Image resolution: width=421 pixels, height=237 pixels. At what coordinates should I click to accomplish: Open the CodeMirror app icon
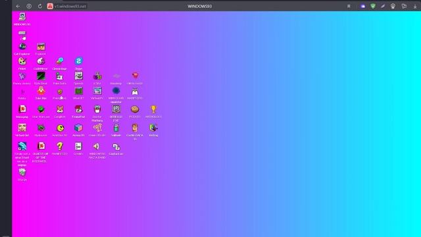click(41, 61)
